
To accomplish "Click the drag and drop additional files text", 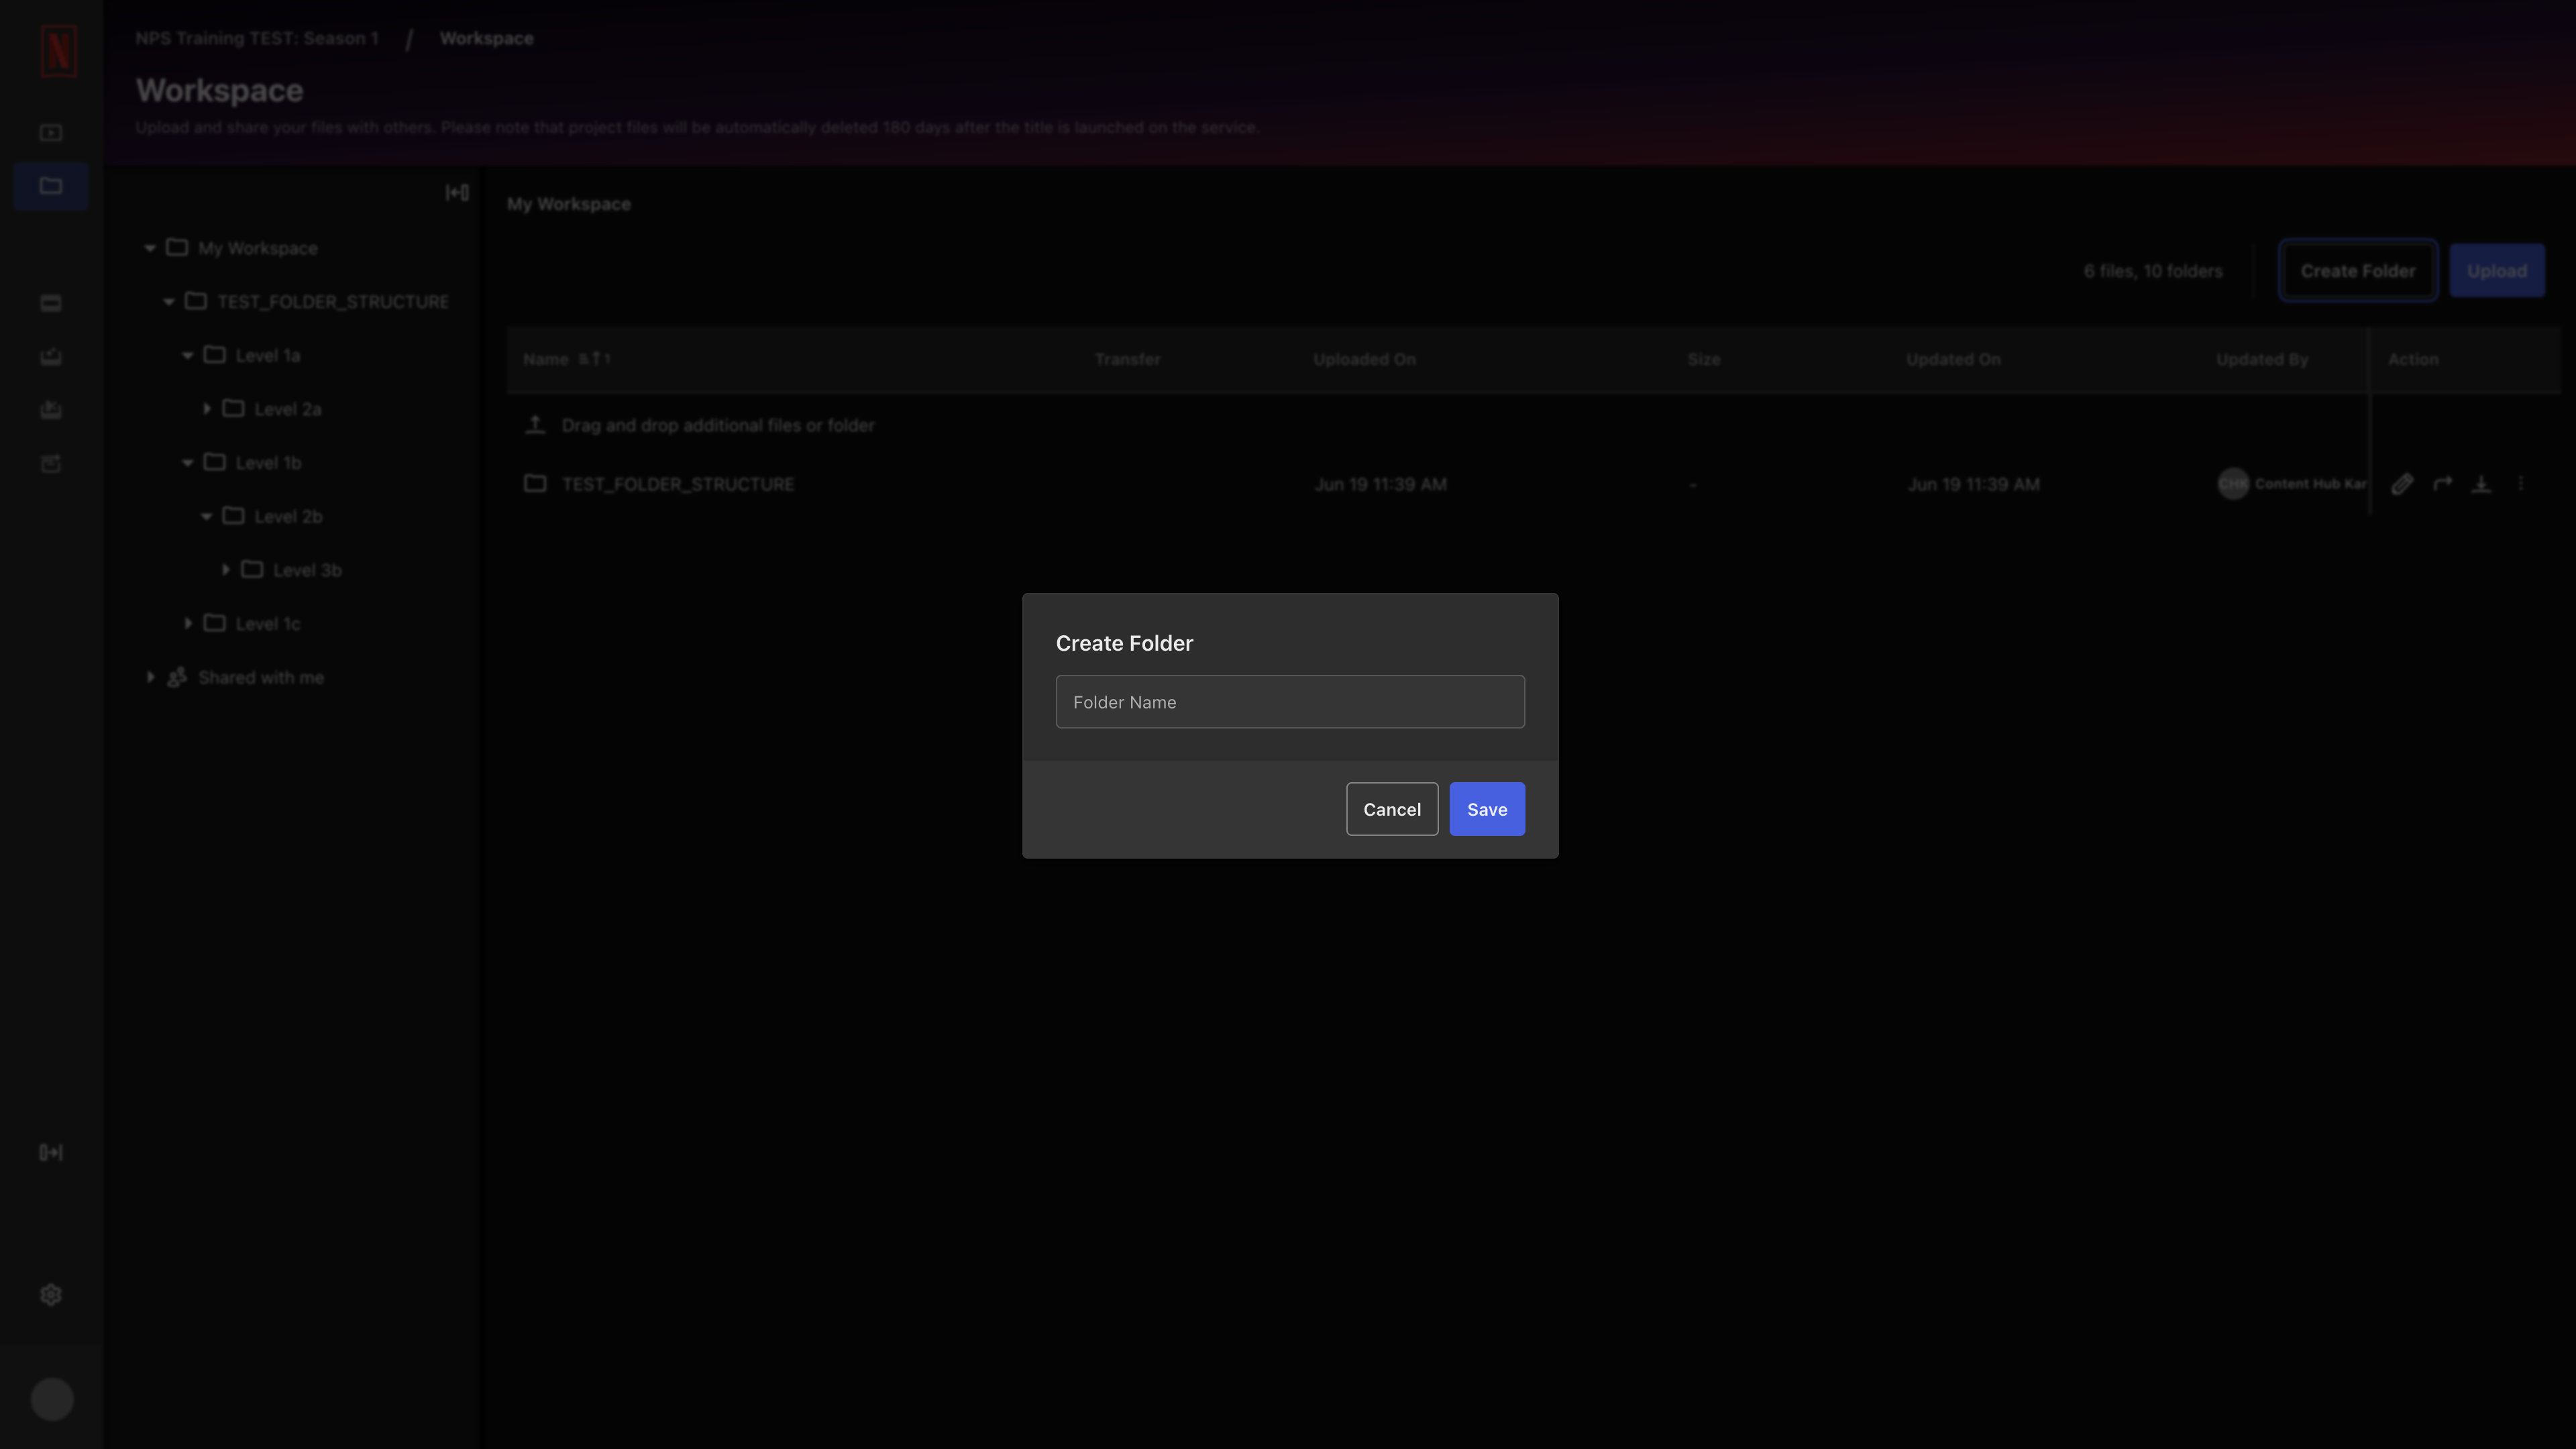I will (718, 425).
